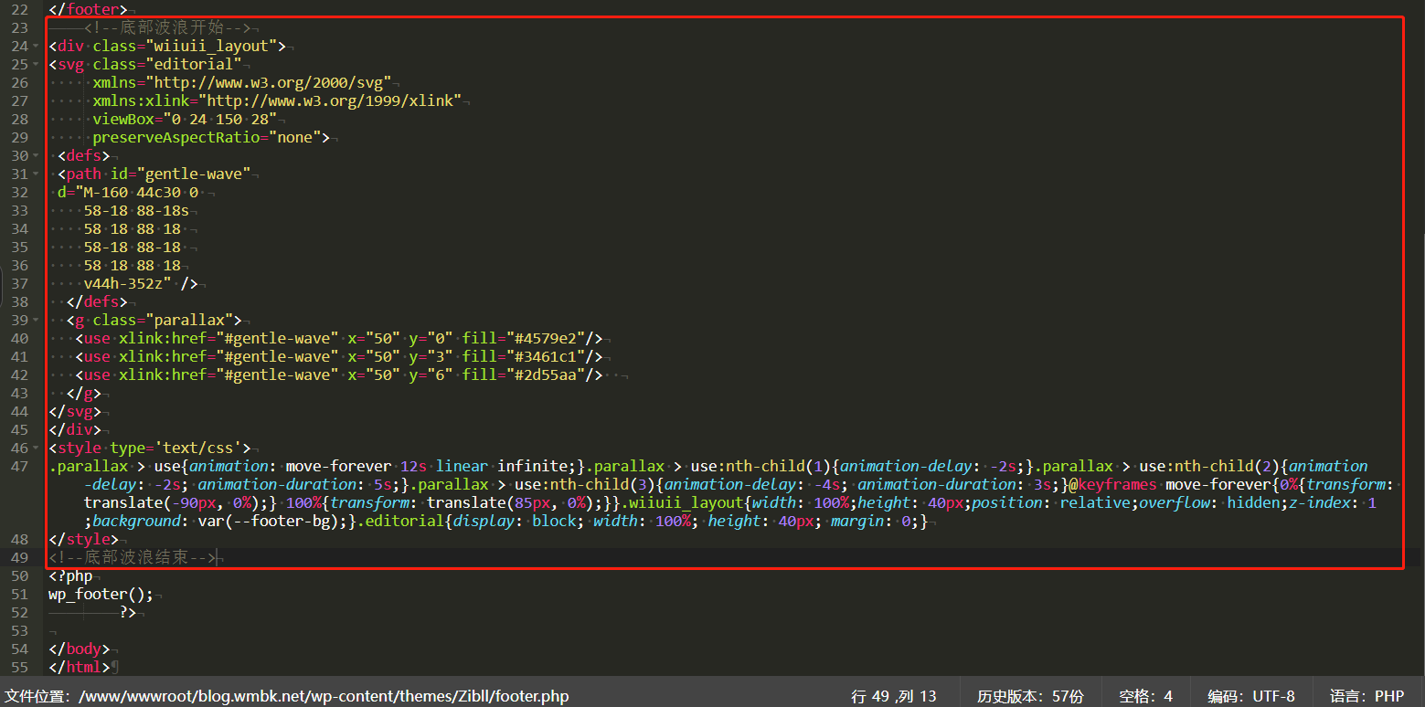
Task: Collapse the parallax group on line 39
Action: coord(37,320)
